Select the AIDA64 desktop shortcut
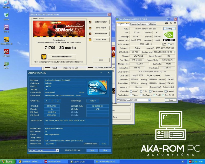This screenshot has height=164, width=205. (6, 53)
